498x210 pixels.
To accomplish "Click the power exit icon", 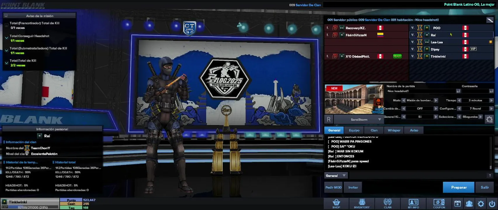I will (x=492, y=204).
